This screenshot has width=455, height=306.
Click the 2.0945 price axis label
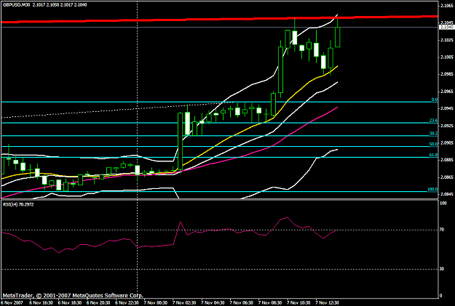point(447,108)
